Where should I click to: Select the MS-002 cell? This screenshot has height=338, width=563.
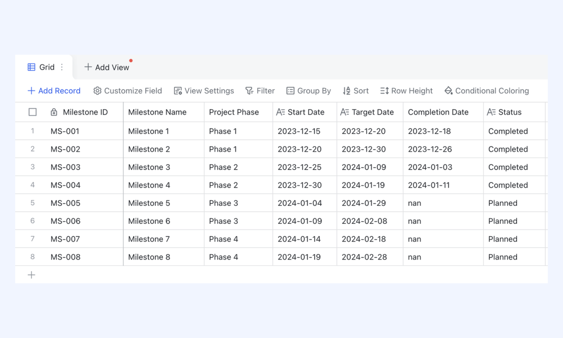click(85, 149)
